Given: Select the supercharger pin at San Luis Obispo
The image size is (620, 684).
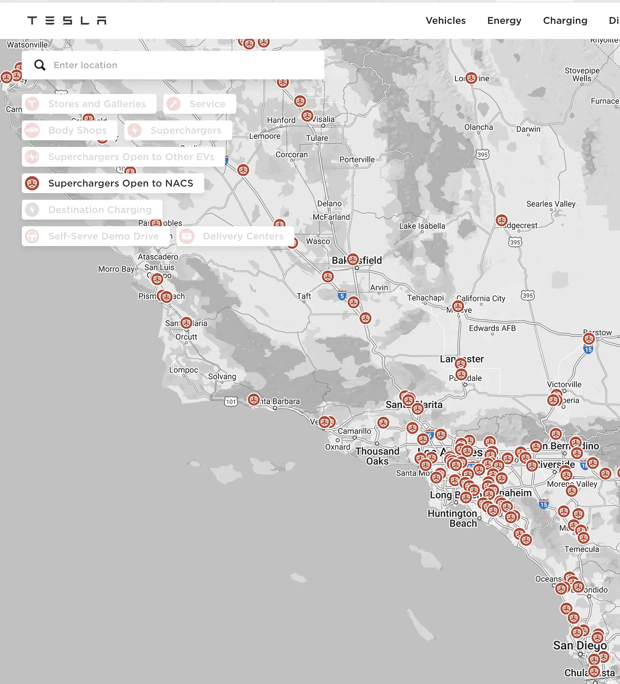Looking at the screenshot, I should click(157, 279).
